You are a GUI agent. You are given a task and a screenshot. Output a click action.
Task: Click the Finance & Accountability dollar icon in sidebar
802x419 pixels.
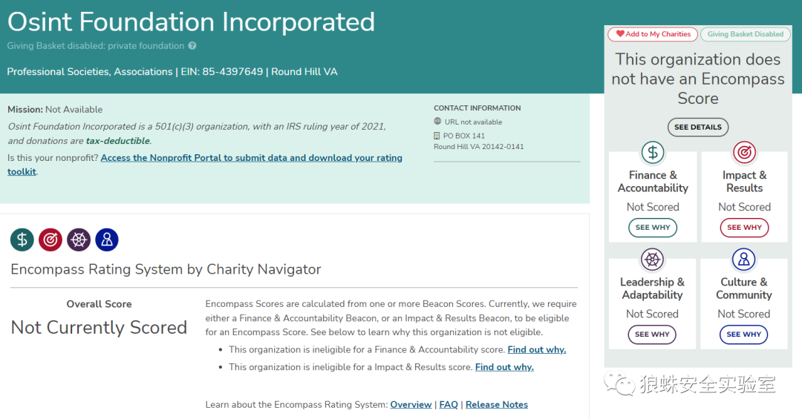(653, 152)
